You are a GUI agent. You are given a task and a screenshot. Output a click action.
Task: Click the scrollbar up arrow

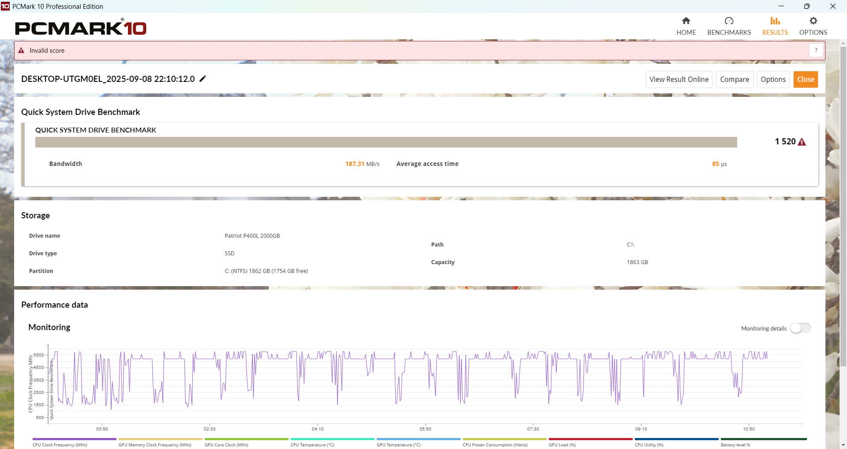click(843, 43)
